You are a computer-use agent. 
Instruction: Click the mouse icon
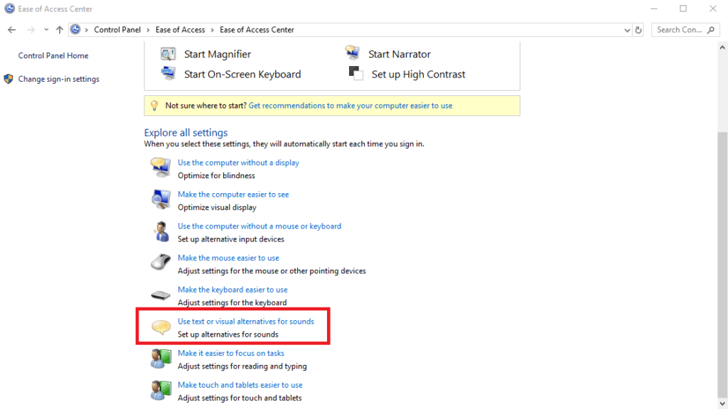161,263
